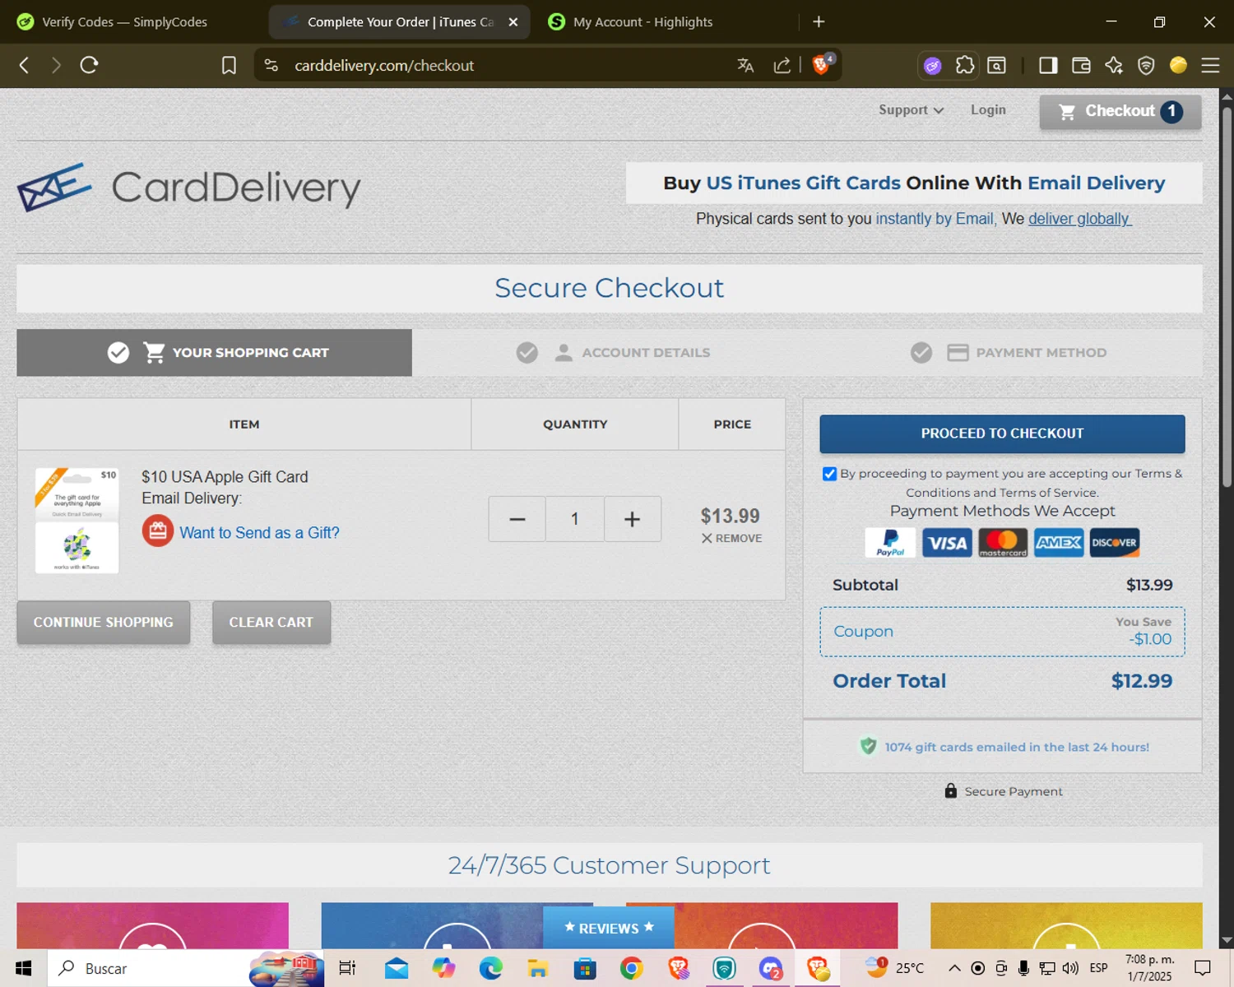Open the Reviews tab at page bottom

click(609, 928)
